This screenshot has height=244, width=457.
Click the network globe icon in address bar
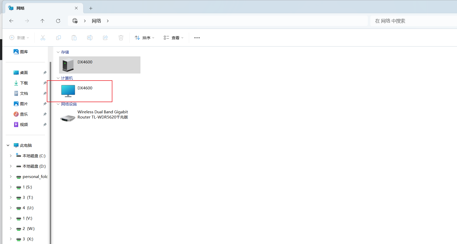coord(75,21)
